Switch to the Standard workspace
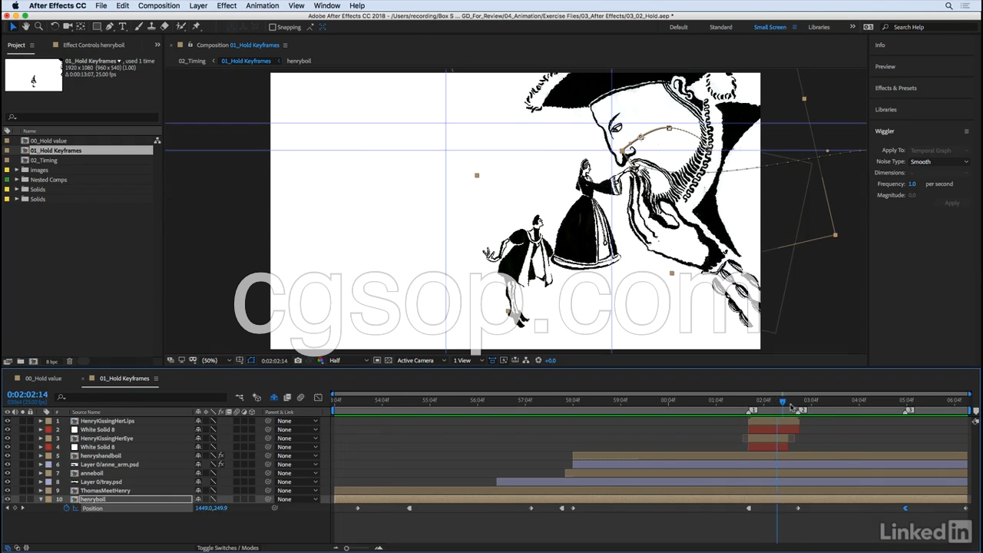Image resolution: width=983 pixels, height=553 pixels. tap(720, 27)
